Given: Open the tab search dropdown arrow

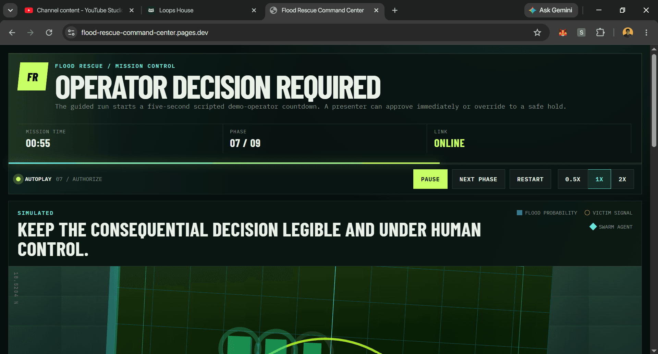Looking at the screenshot, I should point(10,10).
